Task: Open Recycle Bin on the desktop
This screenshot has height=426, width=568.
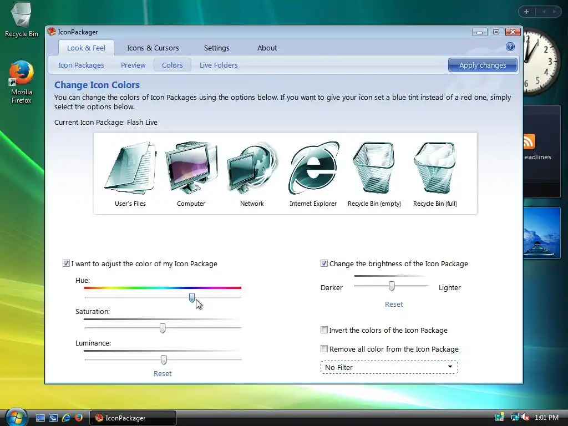Action: click(x=21, y=19)
